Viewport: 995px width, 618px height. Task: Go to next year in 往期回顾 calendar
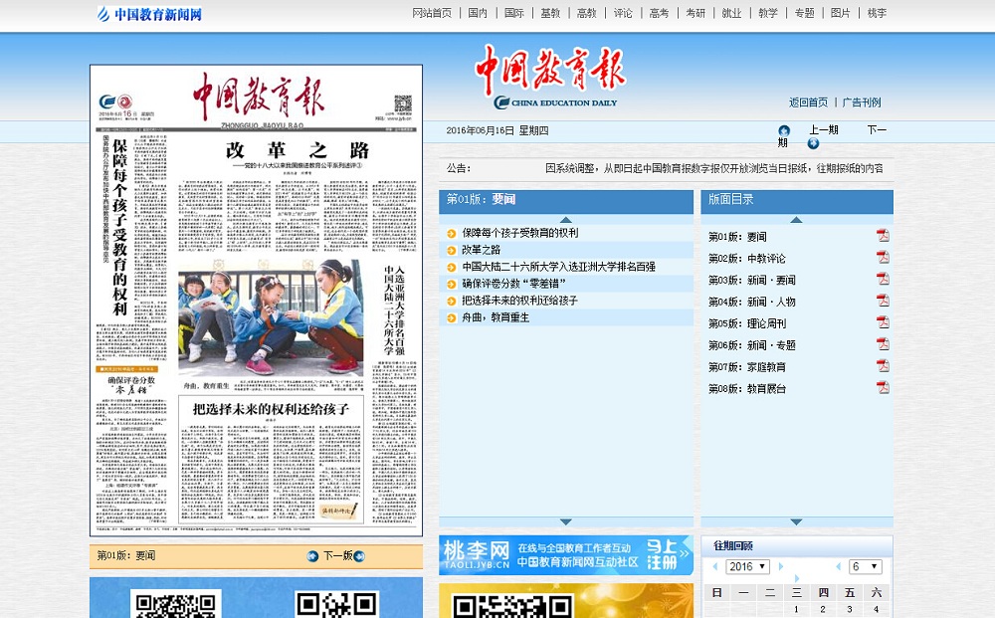(x=780, y=566)
